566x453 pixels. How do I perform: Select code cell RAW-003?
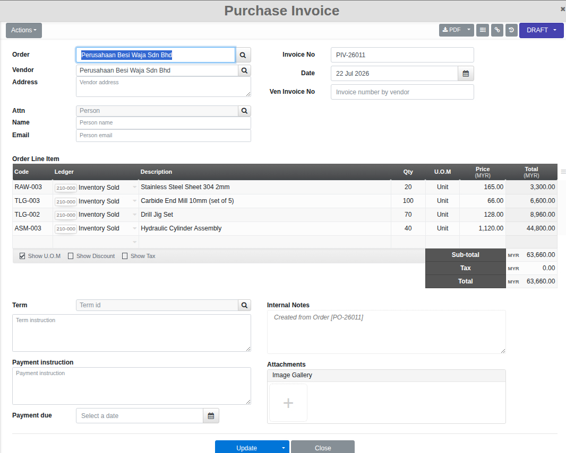pos(32,187)
